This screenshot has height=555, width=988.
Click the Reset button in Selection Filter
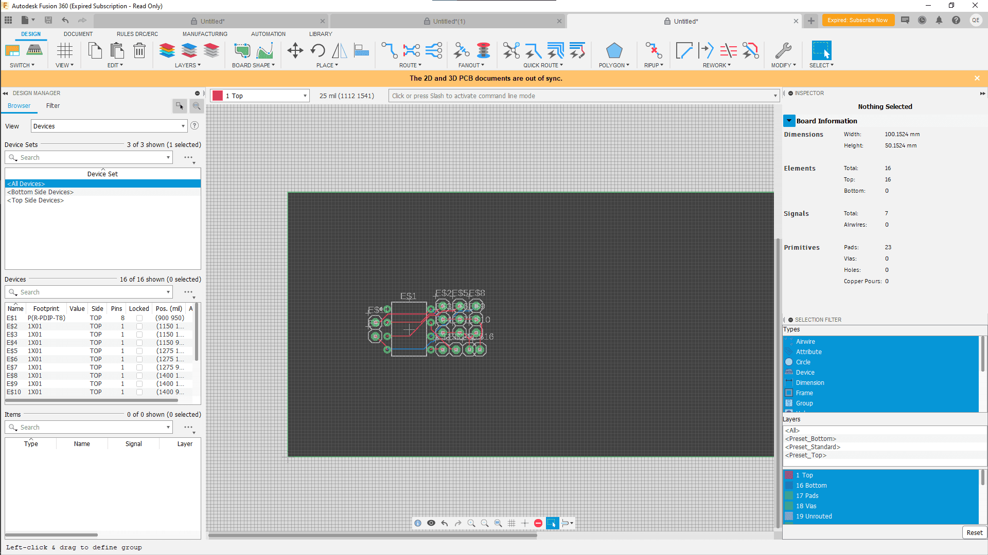pyautogui.click(x=974, y=532)
